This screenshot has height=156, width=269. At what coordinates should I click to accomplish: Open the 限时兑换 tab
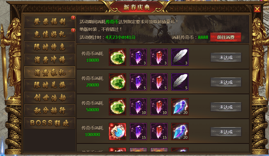[x=50, y=85]
